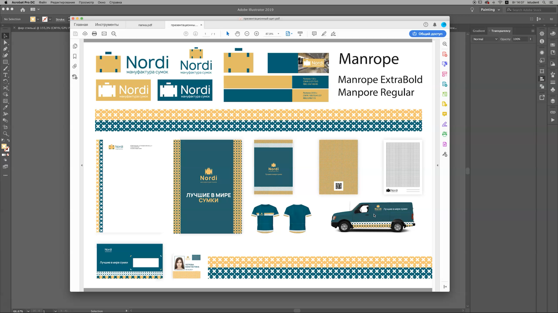Zoom in with the plus circle icon
The height and width of the screenshot is (313, 558).
(x=256, y=34)
